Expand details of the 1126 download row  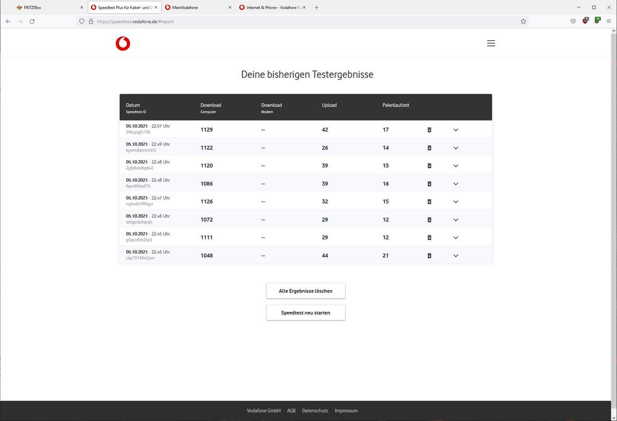[456, 202]
